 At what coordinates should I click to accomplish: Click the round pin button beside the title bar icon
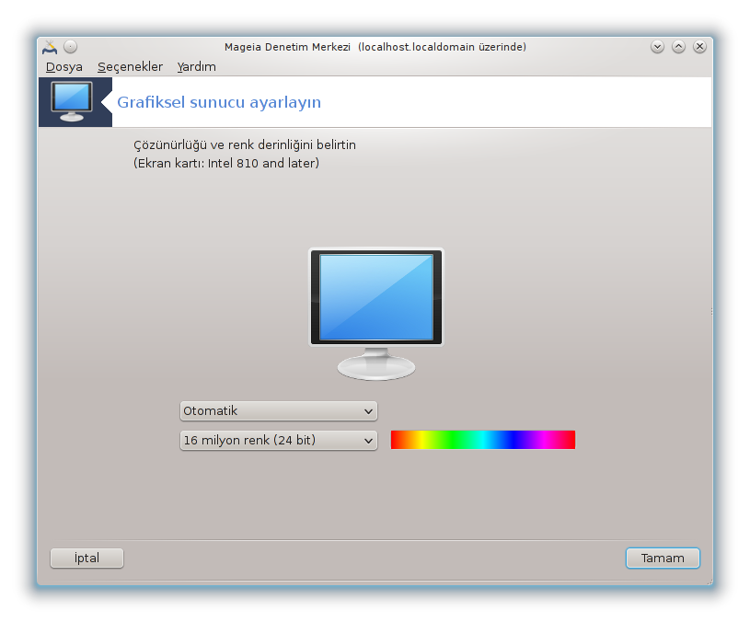pos(70,47)
